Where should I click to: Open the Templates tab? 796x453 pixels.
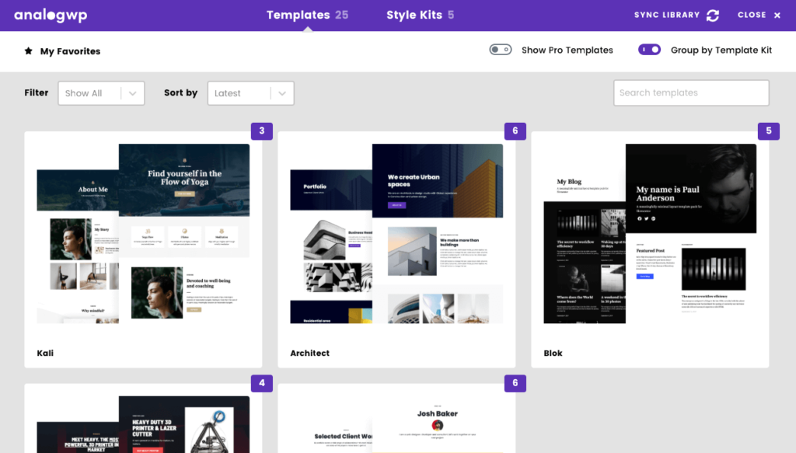point(307,16)
